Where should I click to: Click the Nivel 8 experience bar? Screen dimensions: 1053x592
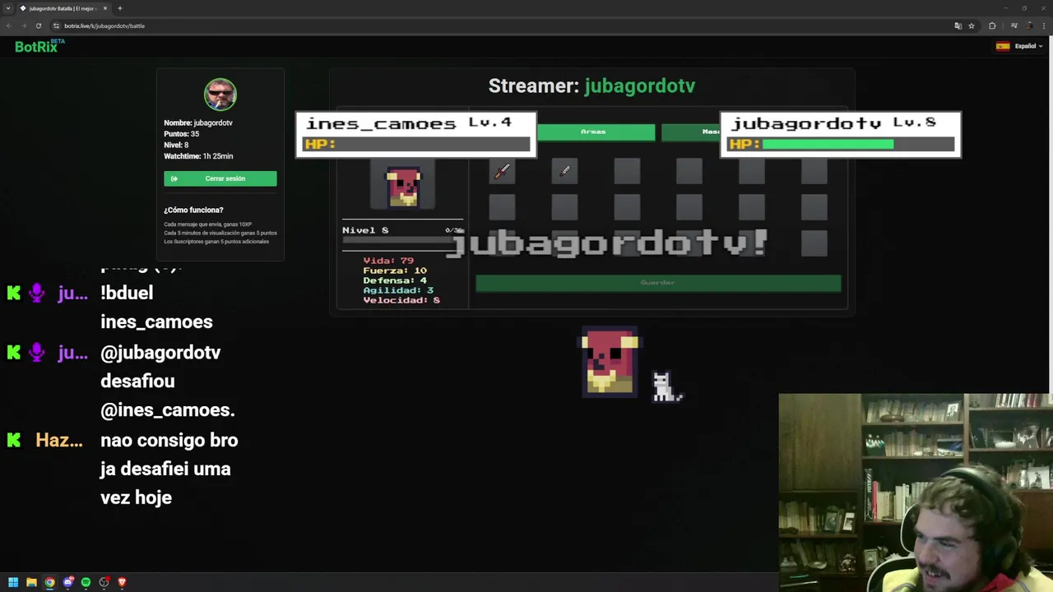403,241
